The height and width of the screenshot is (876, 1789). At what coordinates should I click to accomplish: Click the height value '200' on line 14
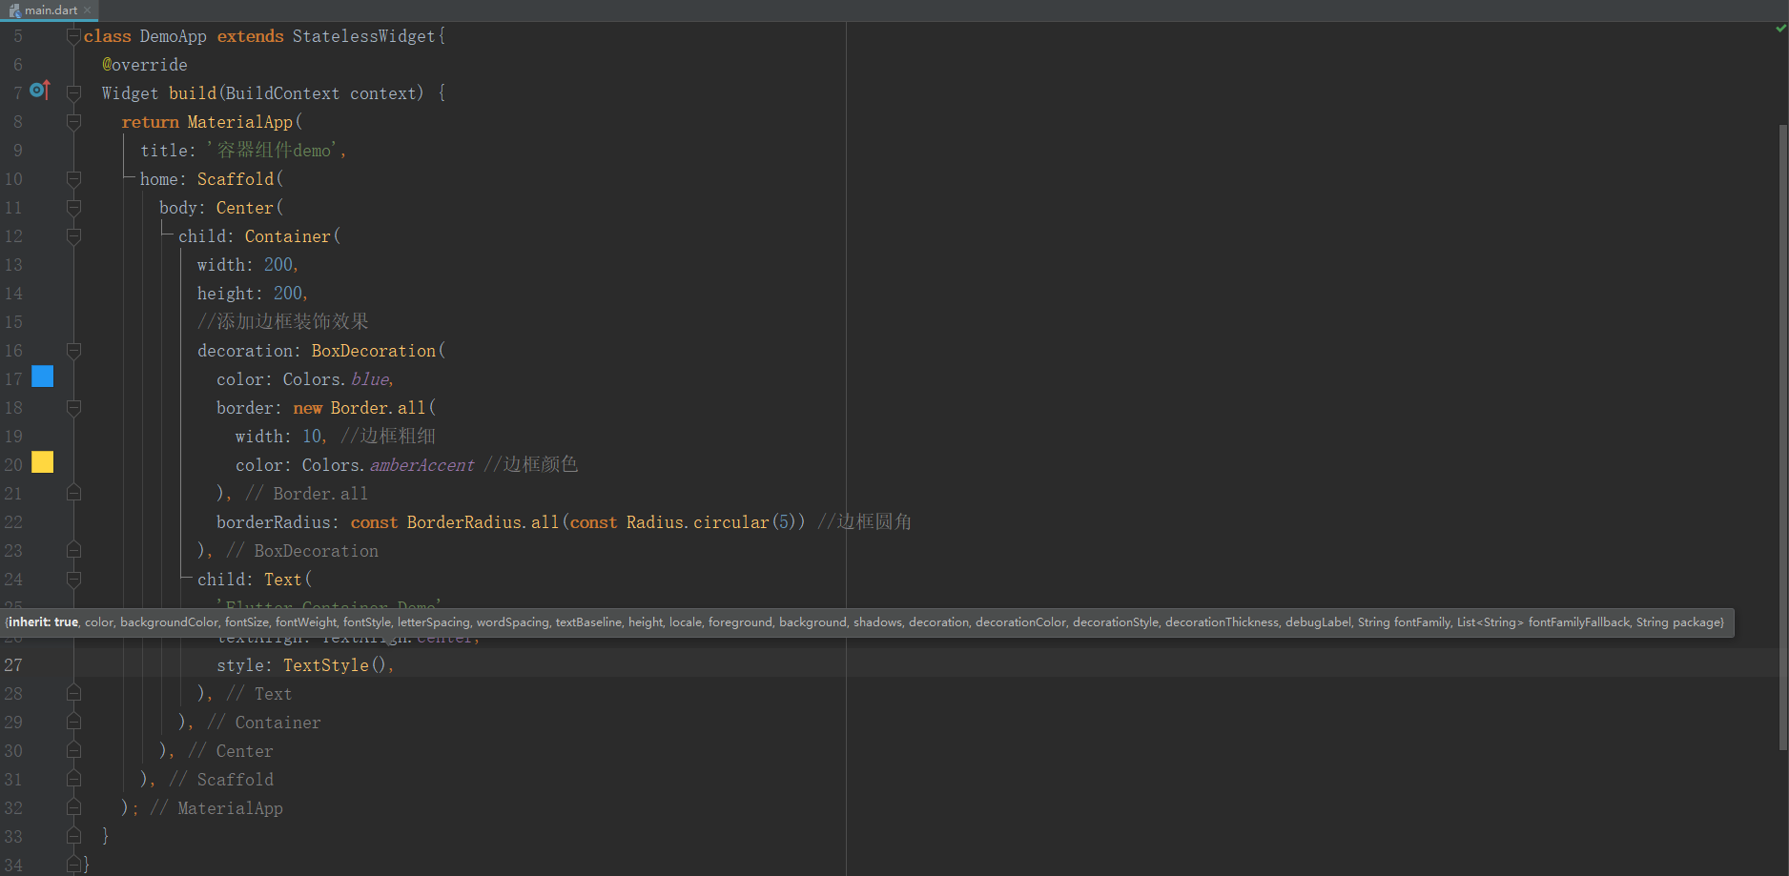(x=288, y=294)
